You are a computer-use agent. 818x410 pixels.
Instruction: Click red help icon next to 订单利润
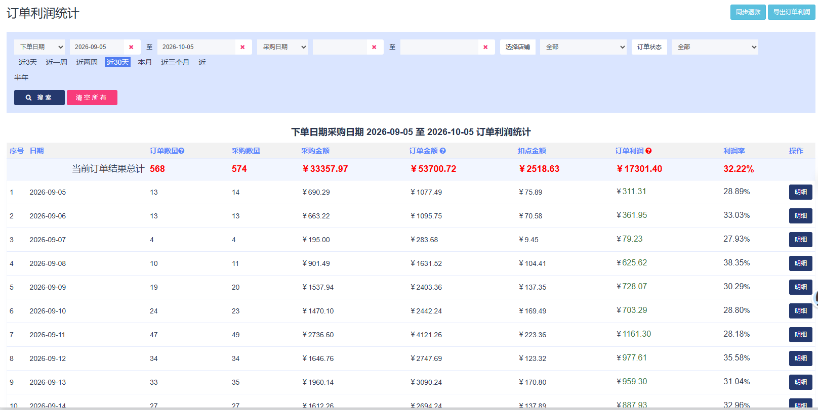click(x=649, y=151)
